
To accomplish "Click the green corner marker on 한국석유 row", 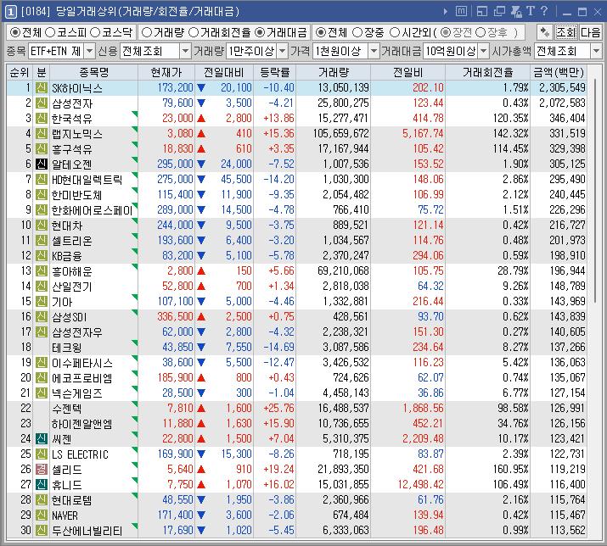I will coord(135,114).
